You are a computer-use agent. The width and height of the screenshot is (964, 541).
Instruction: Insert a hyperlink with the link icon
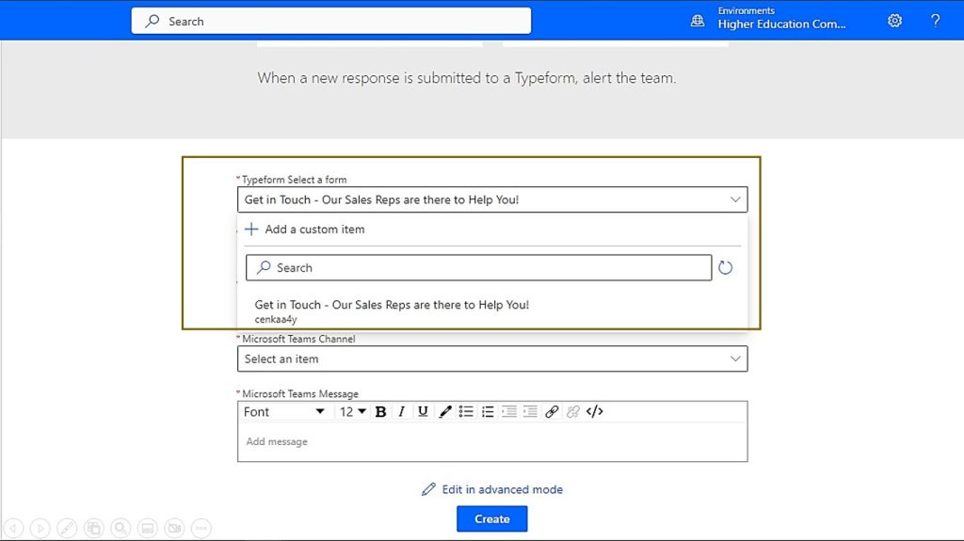pos(552,412)
